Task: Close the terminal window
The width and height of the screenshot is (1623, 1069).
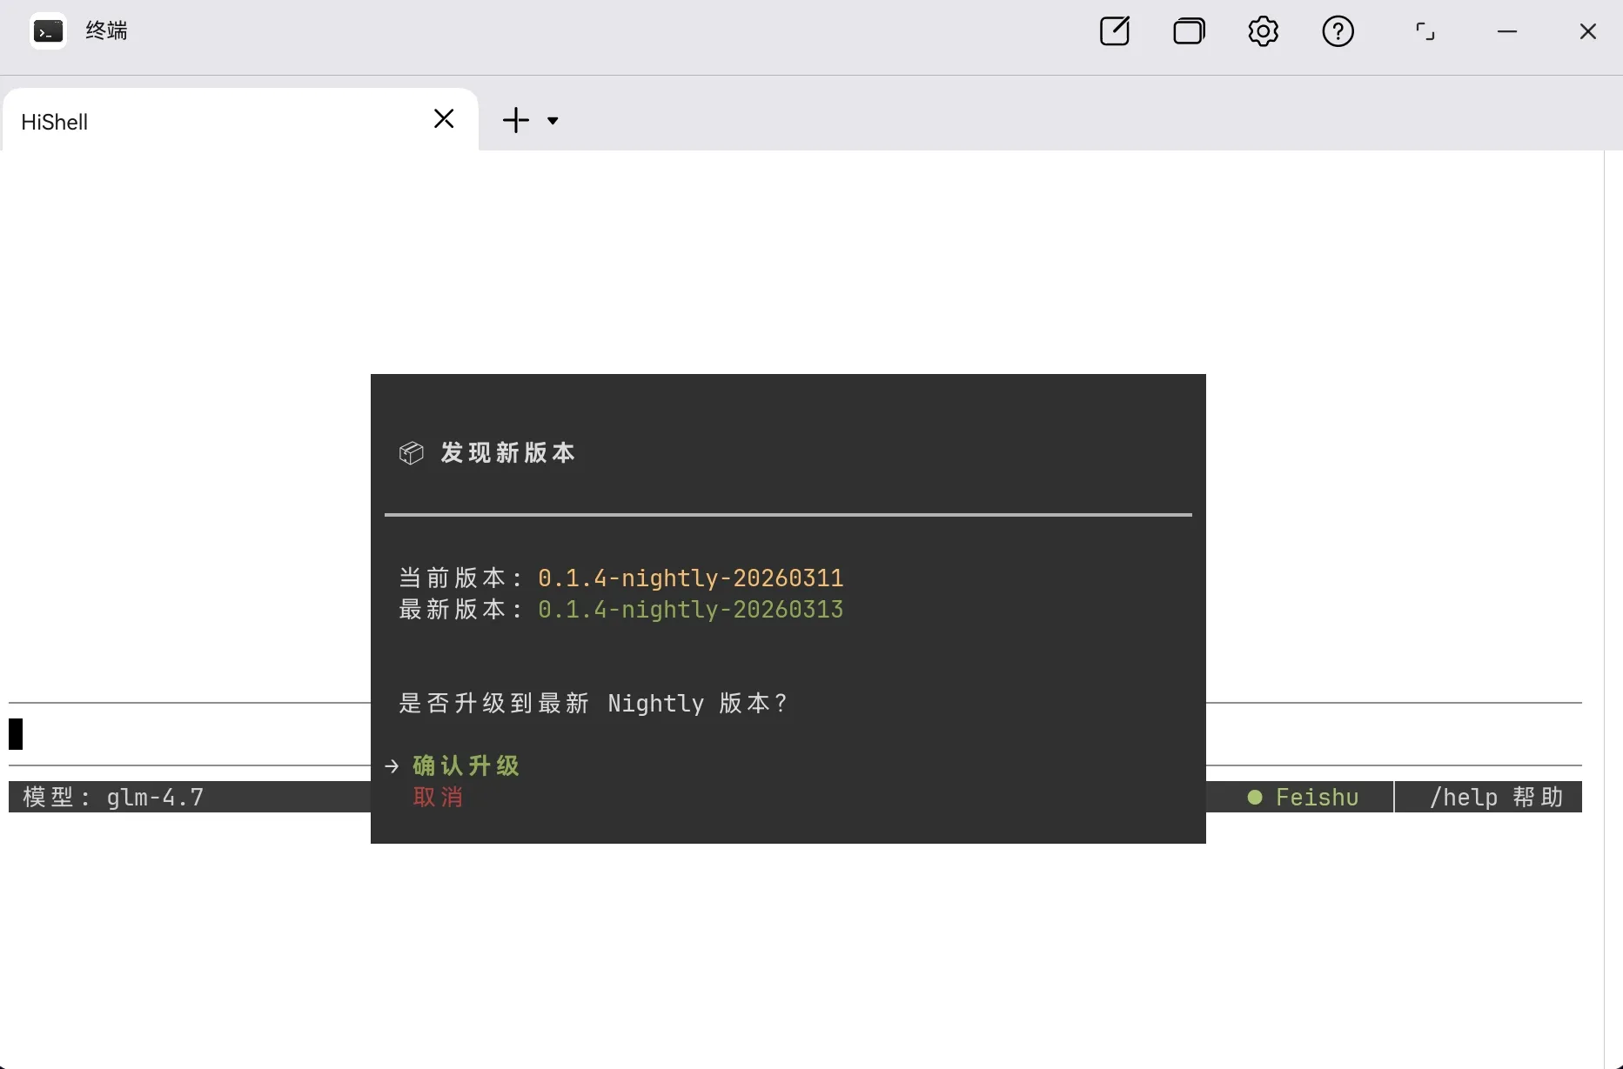Action: click(x=1587, y=31)
